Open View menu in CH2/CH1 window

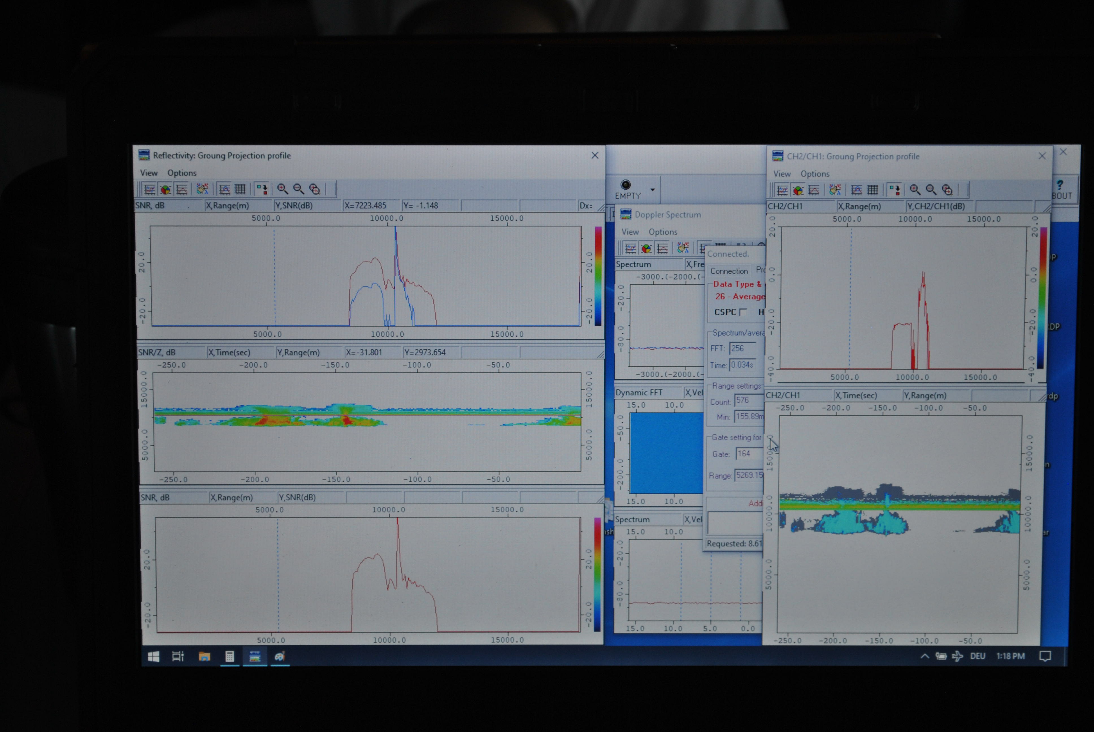782,174
